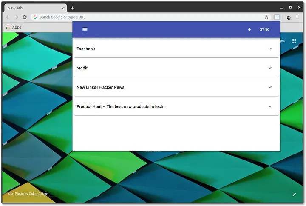Image resolution: width=306 pixels, height=206 pixels.
Task: Close the New Tab tab
Action: tap(63, 8)
